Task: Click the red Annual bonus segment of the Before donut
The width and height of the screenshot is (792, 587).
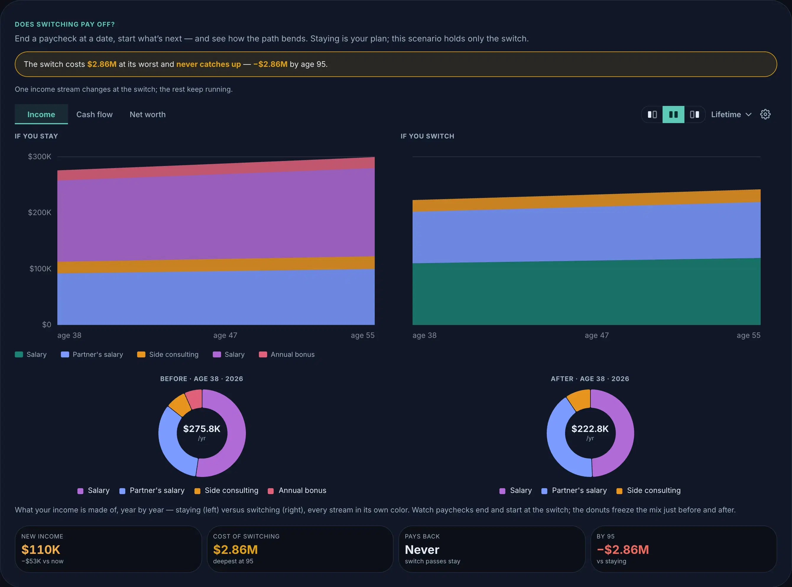Action: [194, 399]
